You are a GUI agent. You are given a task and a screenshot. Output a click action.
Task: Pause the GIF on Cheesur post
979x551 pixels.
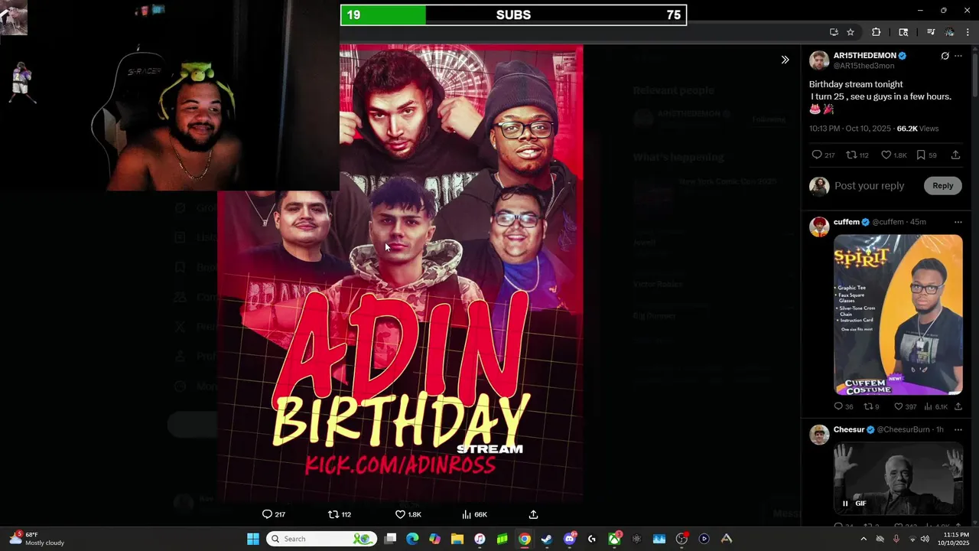[845, 504]
